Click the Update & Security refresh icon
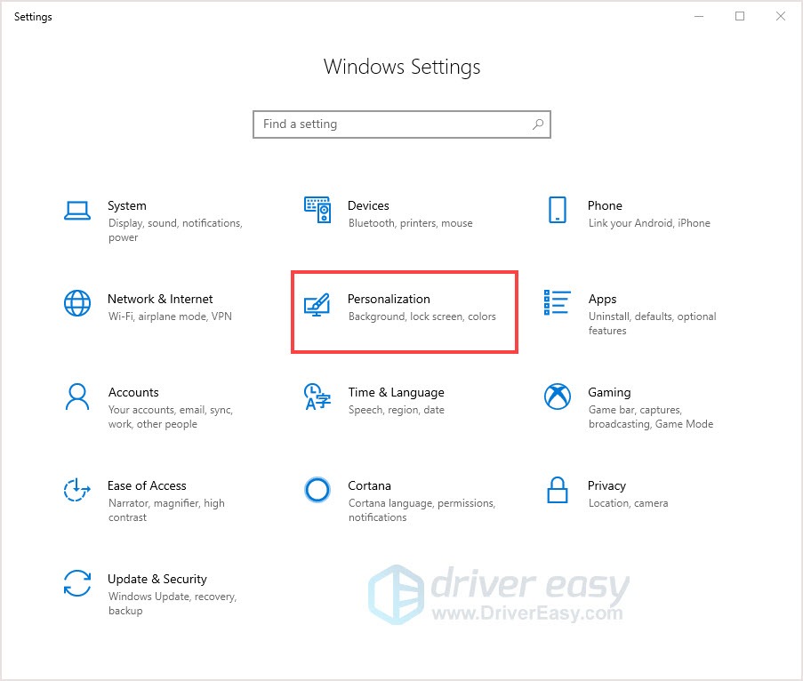 tap(77, 583)
